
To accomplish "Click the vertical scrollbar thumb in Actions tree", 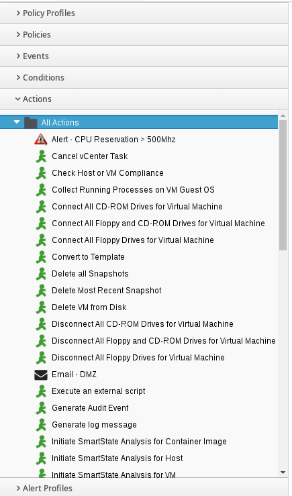I will pyautogui.click(x=283, y=185).
